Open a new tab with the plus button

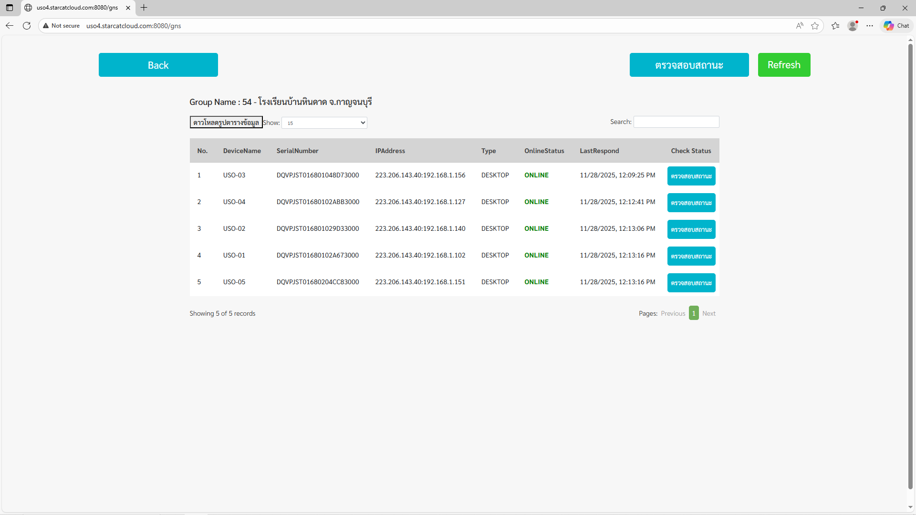click(x=144, y=8)
